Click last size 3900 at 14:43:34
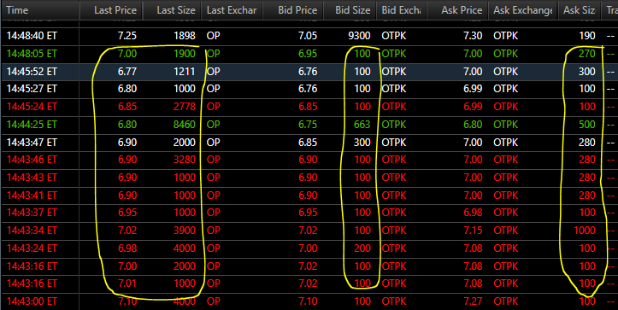The image size is (618, 310). (x=185, y=231)
